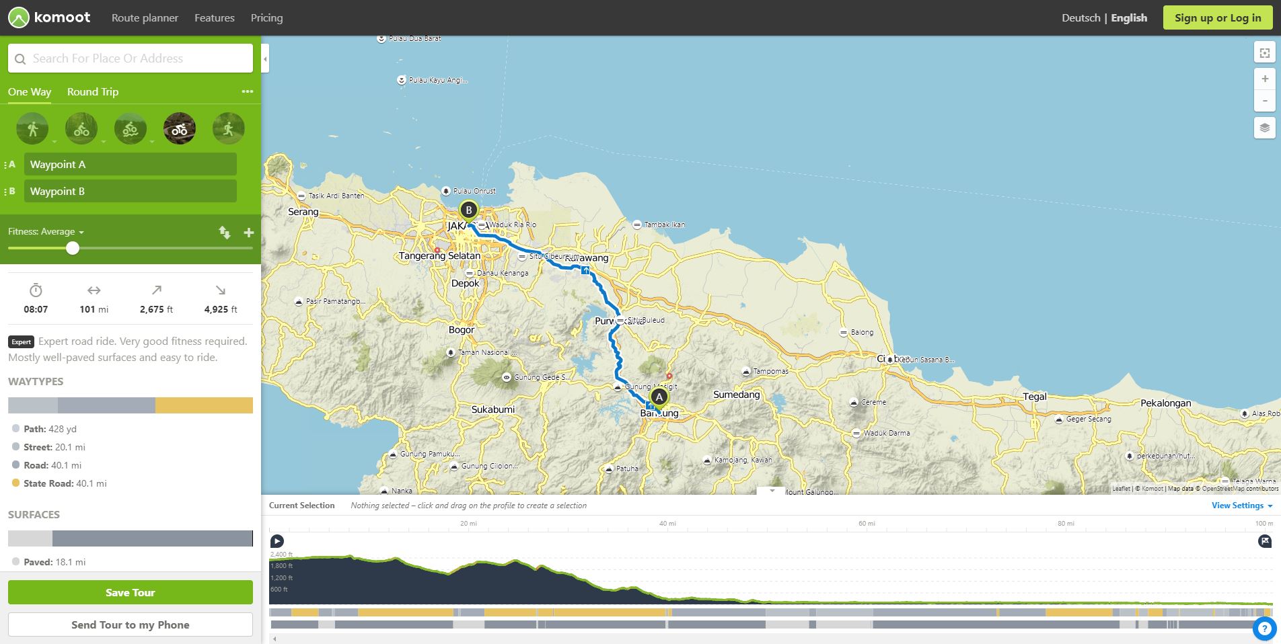Viewport: 1281px width, 644px height.
Task: Open the View Settings dropdown
Action: pos(1242,506)
